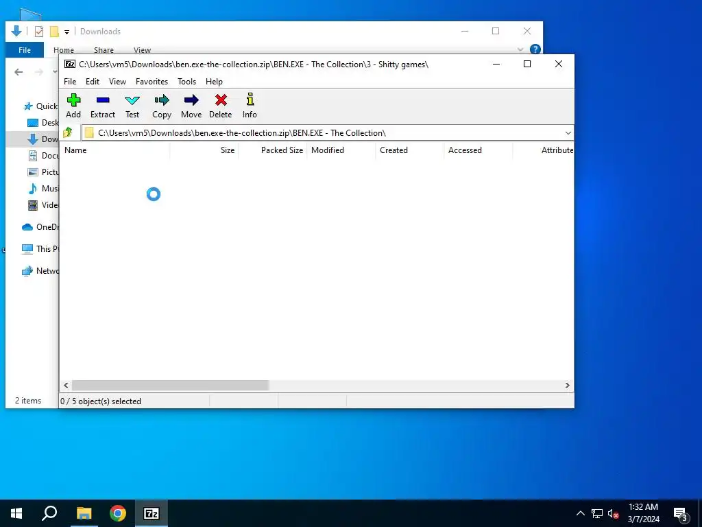Sort by the Name column header

point(114,150)
